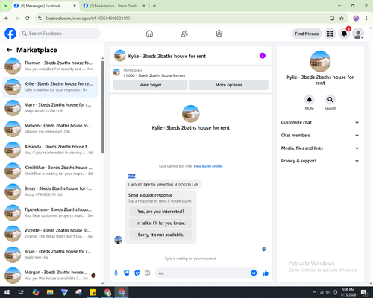Choose a GIF icon in composer

pos(148,273)
